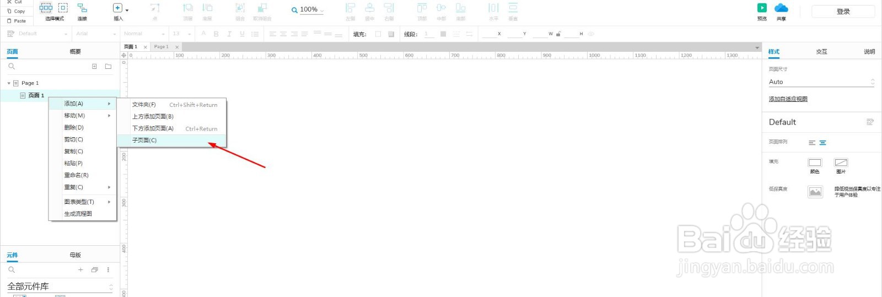Open 移动(M) submenu in context menu
This screenshot has height=297, width=882.
click(x=83, y=116)
